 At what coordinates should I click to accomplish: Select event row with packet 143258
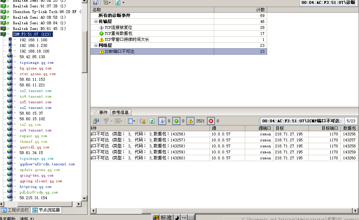click(224, 146)
